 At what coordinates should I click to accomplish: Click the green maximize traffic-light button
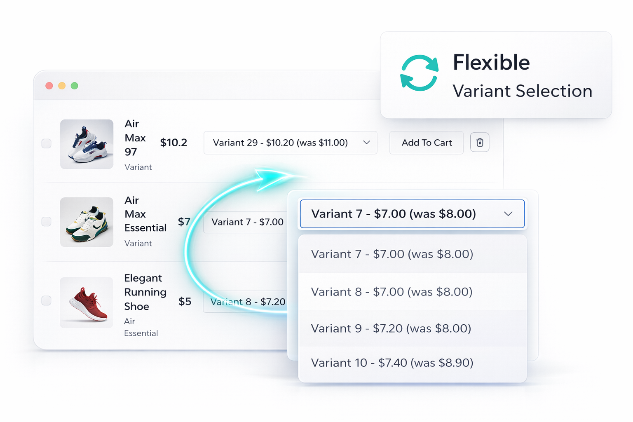click(x=75, y=86)
